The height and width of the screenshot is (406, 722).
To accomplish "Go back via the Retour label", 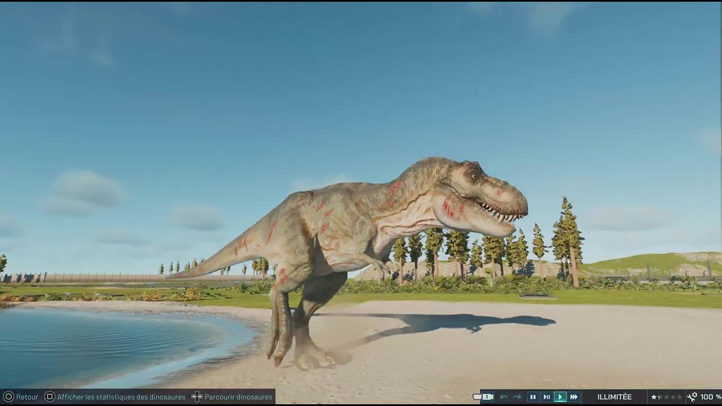I will point(27,397).
